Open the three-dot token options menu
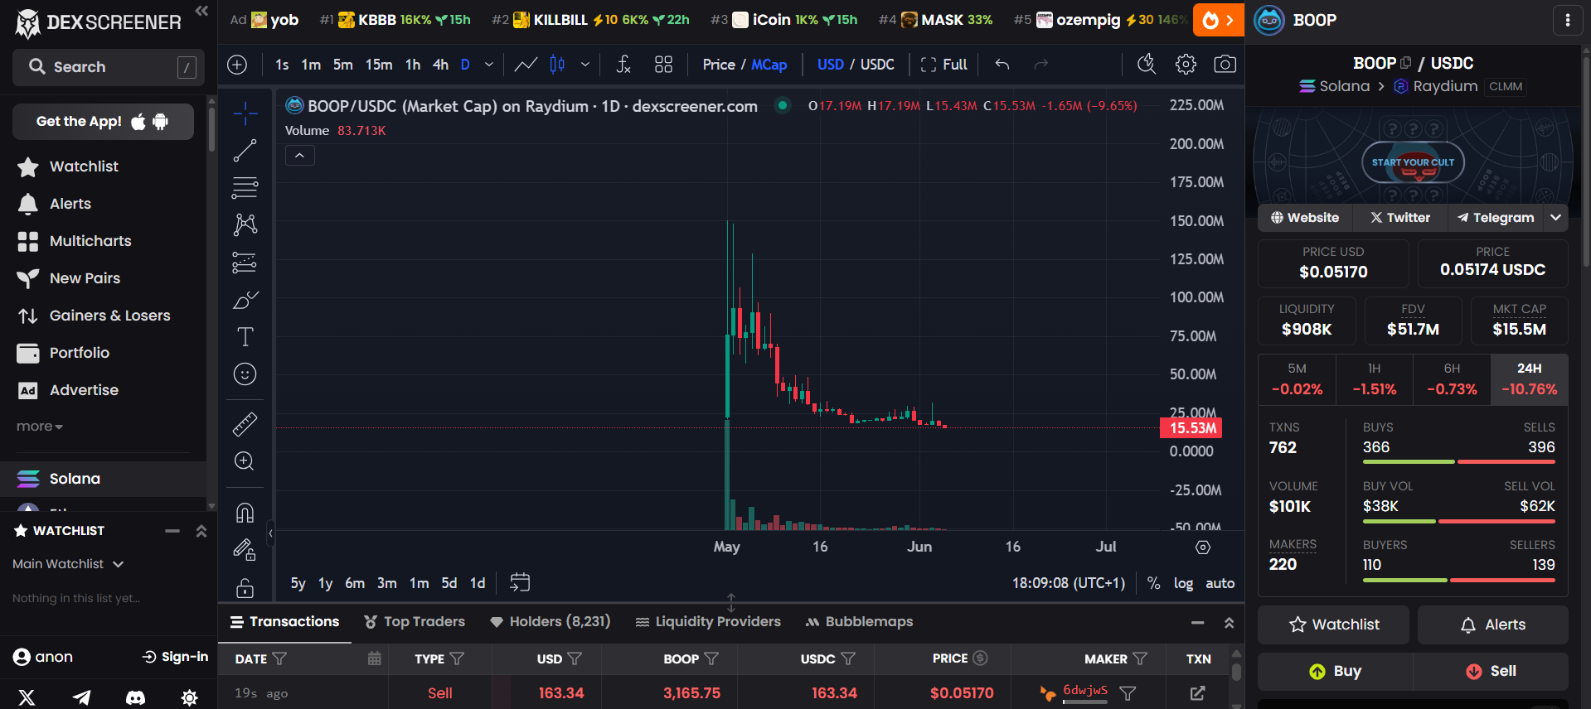Image resolution: width=1591 pixels, height=709 pixels. click(x=1567, y=20)
